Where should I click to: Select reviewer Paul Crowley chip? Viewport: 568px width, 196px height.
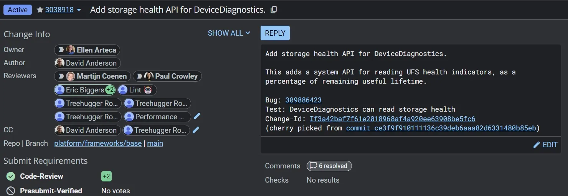167,76
